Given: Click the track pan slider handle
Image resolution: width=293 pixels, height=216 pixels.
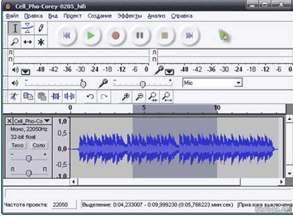Looking at the screenshot, I should tap(28, 173).
